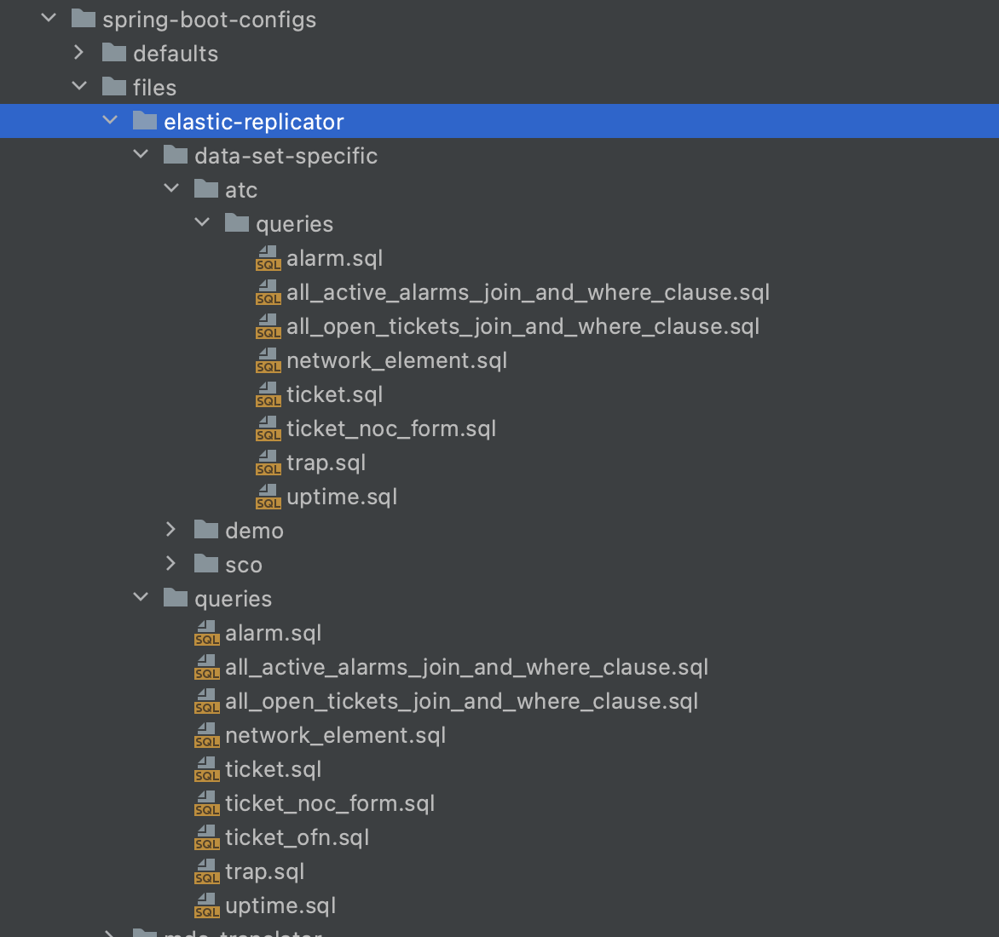Click SQL icon of network_element.sql in atc queries

click(268, 360)
